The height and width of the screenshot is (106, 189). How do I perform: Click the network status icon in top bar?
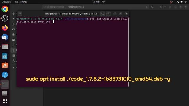pyautogui.click(x=178, y=2)
